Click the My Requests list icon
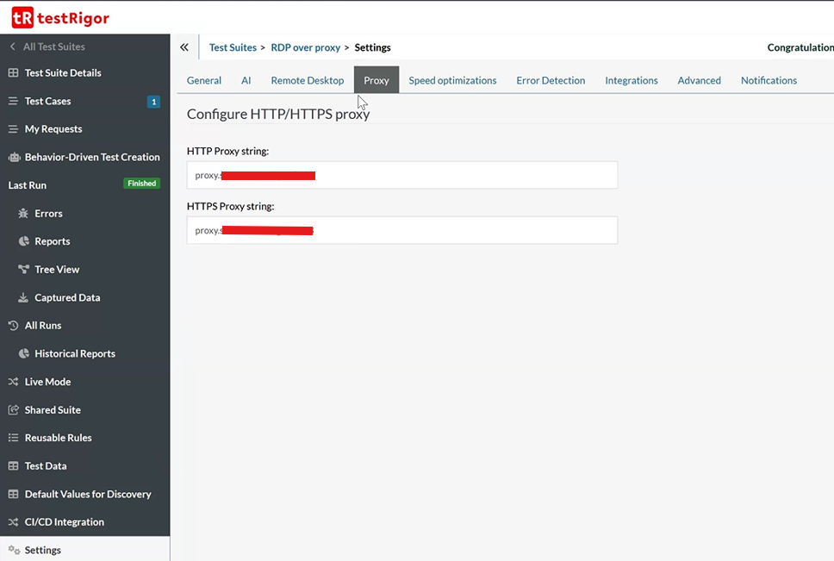The width and height of the screenshot is (834, 561). pos(13,129)
